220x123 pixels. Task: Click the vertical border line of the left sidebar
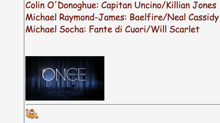[x=24, y=61]
